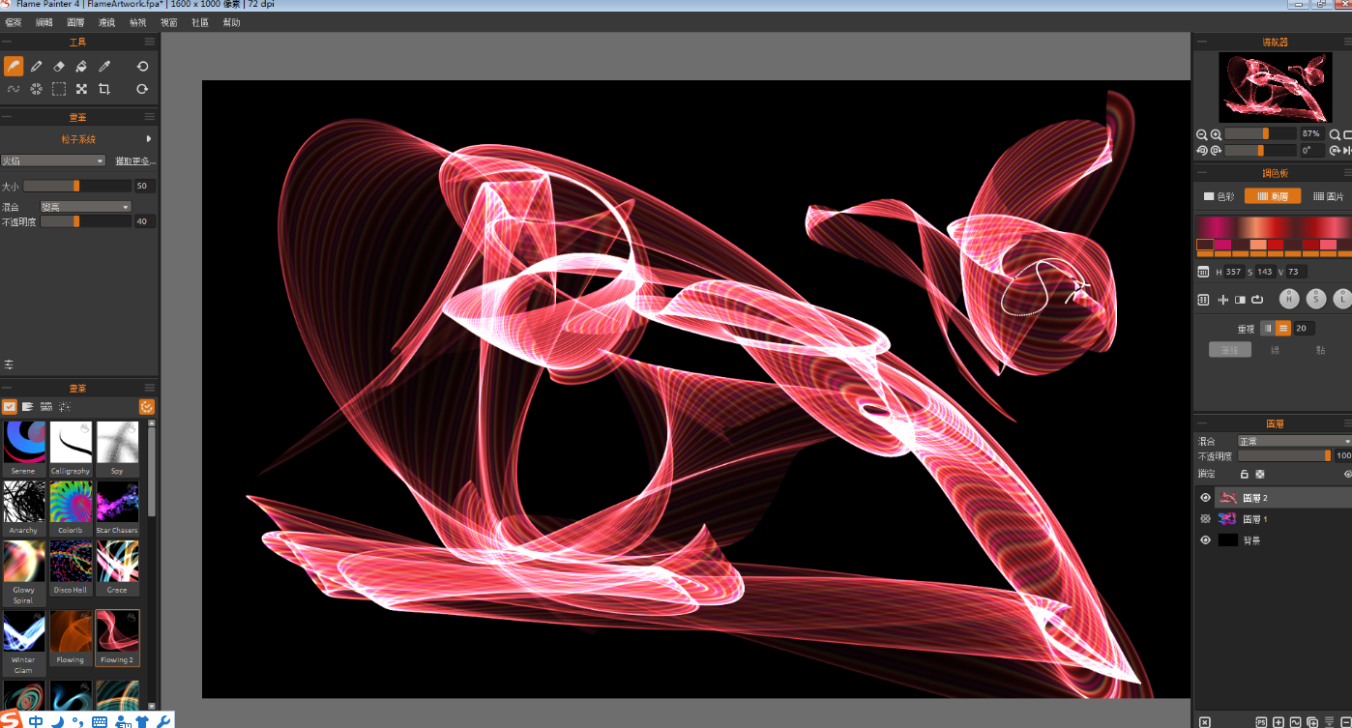This screenshot has width=1352, height=728.
Task: Choose the Pencil tool
Action: click(37, 66)
